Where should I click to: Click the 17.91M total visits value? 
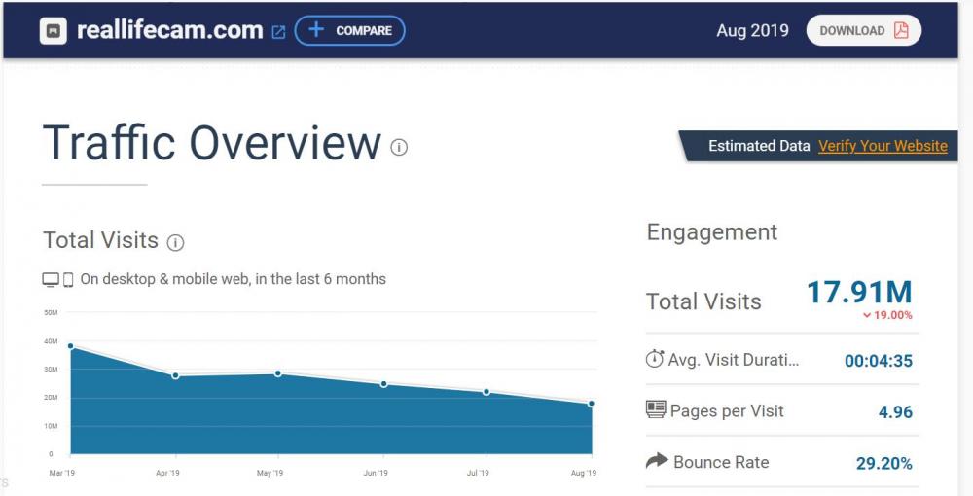[859, 292]
